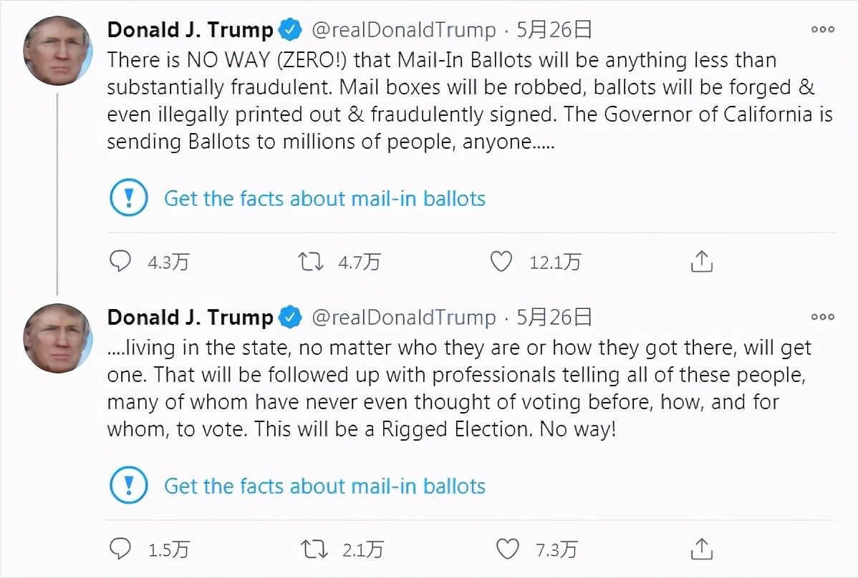Open fact-check link under the first tweet

(324, 198)
